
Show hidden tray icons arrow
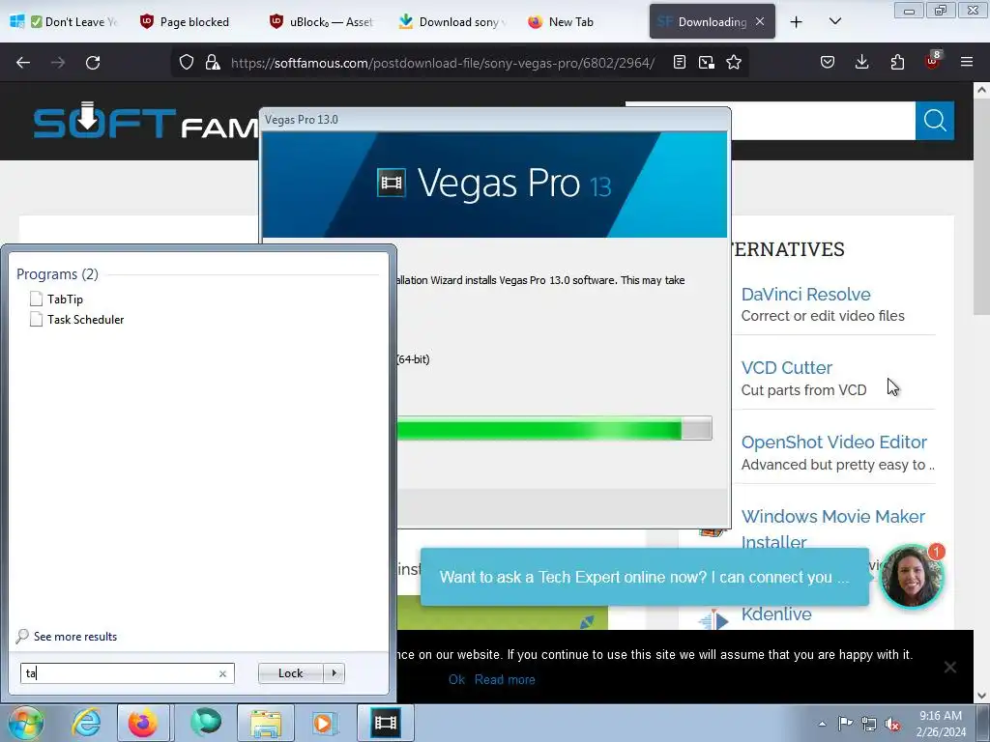coord(822,724)
